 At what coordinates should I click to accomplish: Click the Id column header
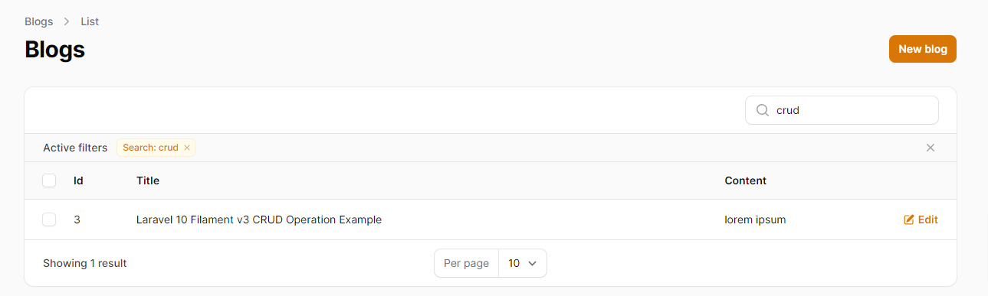(78, 181)
